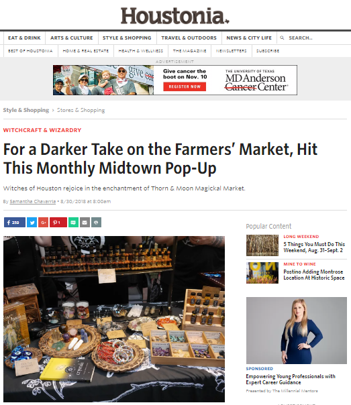Email article using envelope icon
351x405 pixels.
(x=85, y=222)
